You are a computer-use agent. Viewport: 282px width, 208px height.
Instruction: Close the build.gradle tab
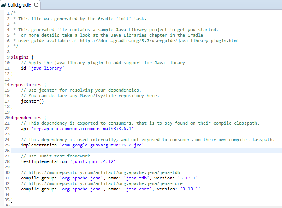(36, 5)
